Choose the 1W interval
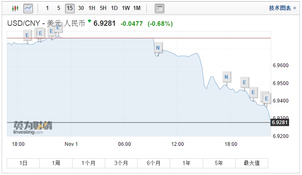Image resolution: width=302 pixels, height=175 pixels. [x=125, y=8]
